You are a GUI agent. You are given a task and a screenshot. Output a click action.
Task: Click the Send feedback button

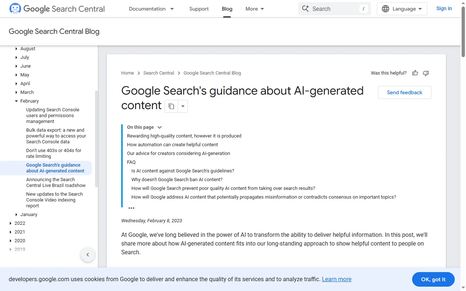coord(404,92)
